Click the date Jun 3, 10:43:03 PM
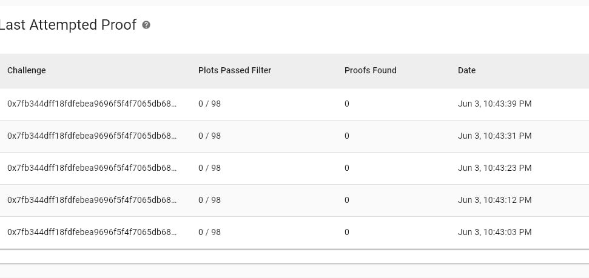 click(x=495, y=232)
